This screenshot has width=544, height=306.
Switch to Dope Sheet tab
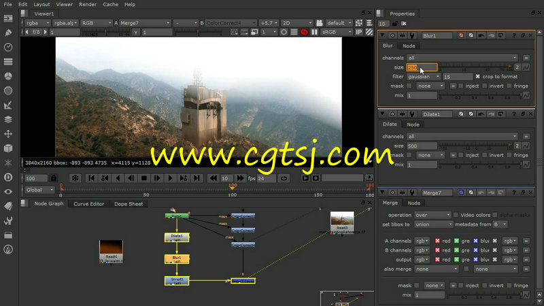click(129, 203)
